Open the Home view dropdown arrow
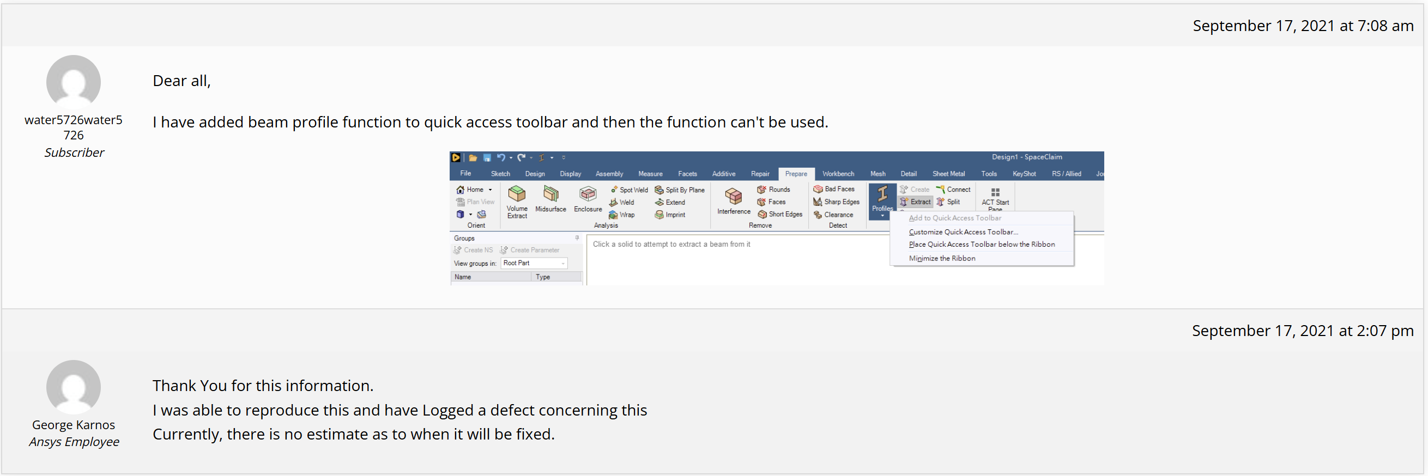1428x476 pixels. [x=490, y=190]
